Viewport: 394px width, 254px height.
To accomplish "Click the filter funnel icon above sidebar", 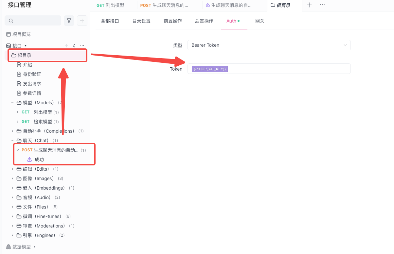I will pyautogui.click(x=69, y=20).
